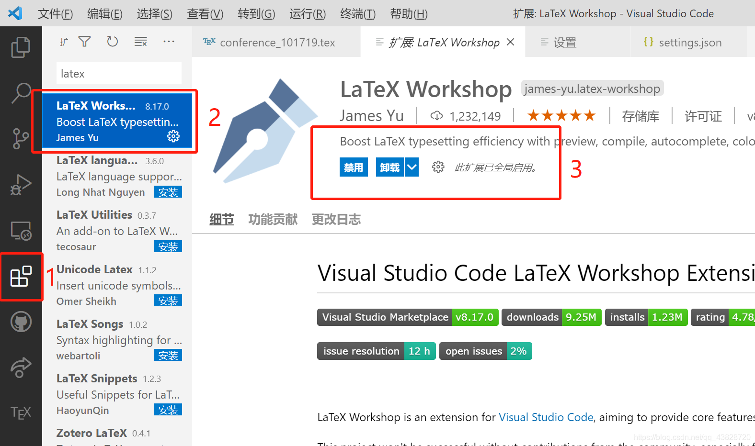Open the 编辑(E) menu
Viewport: 755px width, 446px height.
click(105, 13)
